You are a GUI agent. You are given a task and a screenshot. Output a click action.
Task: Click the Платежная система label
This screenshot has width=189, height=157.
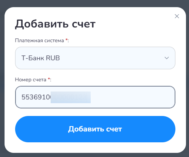pyautogui.click(x=39, y=41)
